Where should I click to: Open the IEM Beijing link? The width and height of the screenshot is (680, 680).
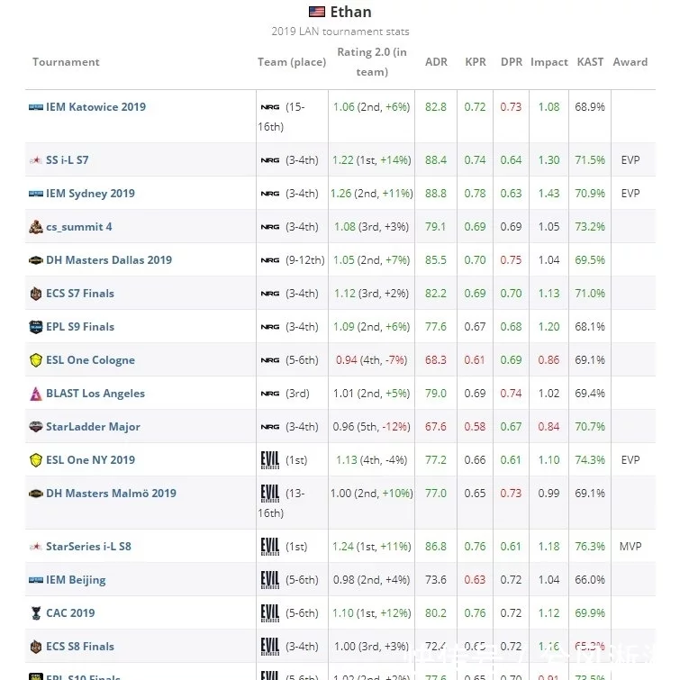pos(76,580)
